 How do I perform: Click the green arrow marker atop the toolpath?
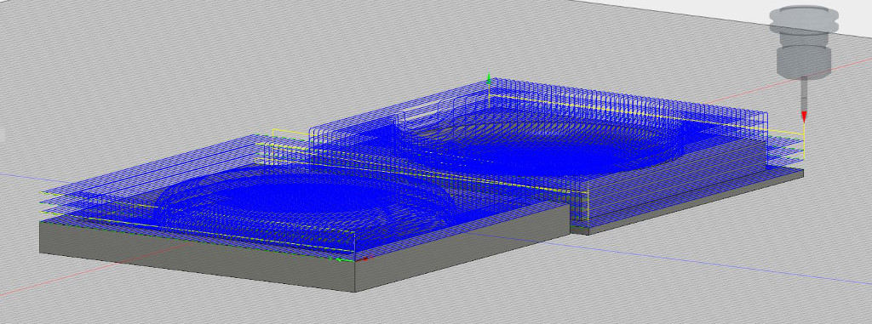coord(489,79)
